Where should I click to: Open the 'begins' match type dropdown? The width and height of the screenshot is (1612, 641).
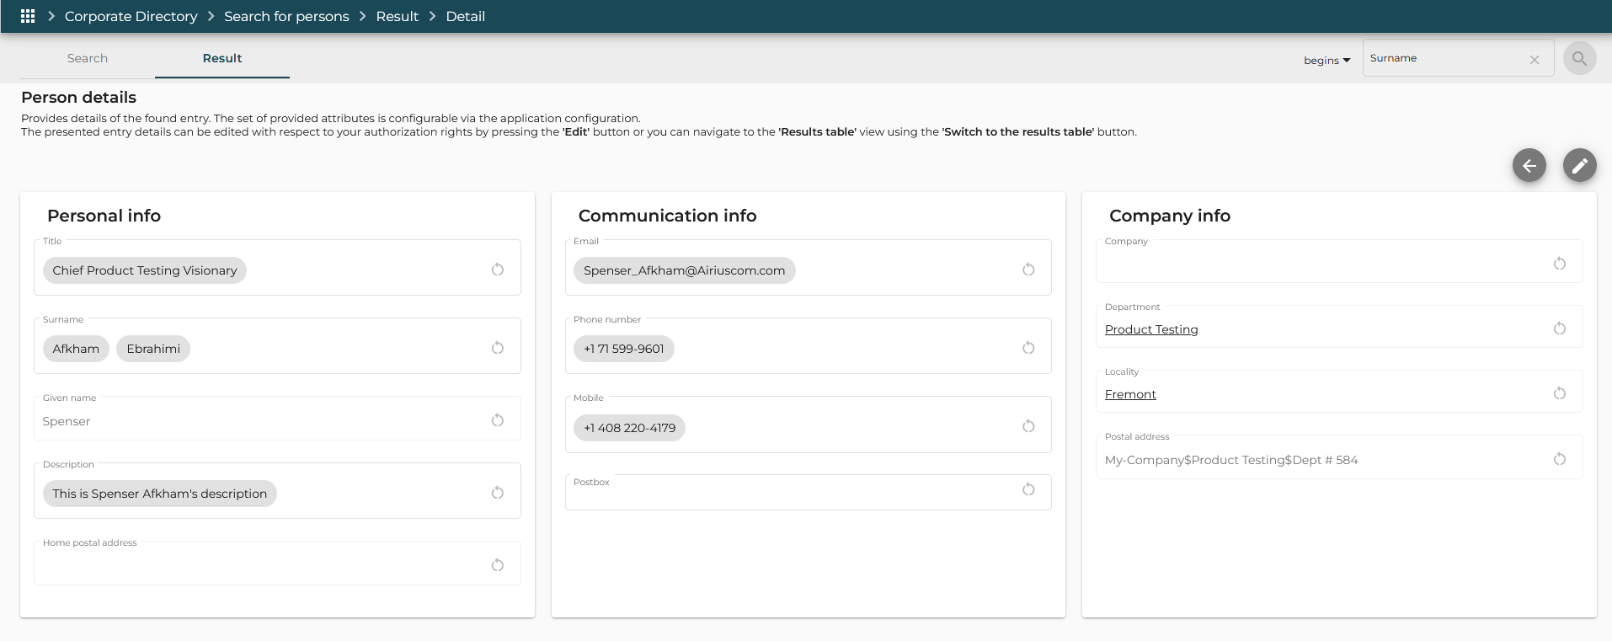tap(1326, 61)
